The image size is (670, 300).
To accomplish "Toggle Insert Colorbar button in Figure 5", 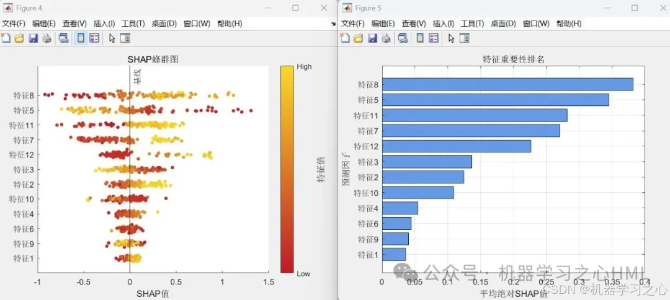I will (420, 38).
